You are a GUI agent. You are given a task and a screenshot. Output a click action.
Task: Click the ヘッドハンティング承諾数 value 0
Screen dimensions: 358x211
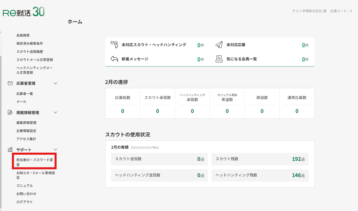192,111
